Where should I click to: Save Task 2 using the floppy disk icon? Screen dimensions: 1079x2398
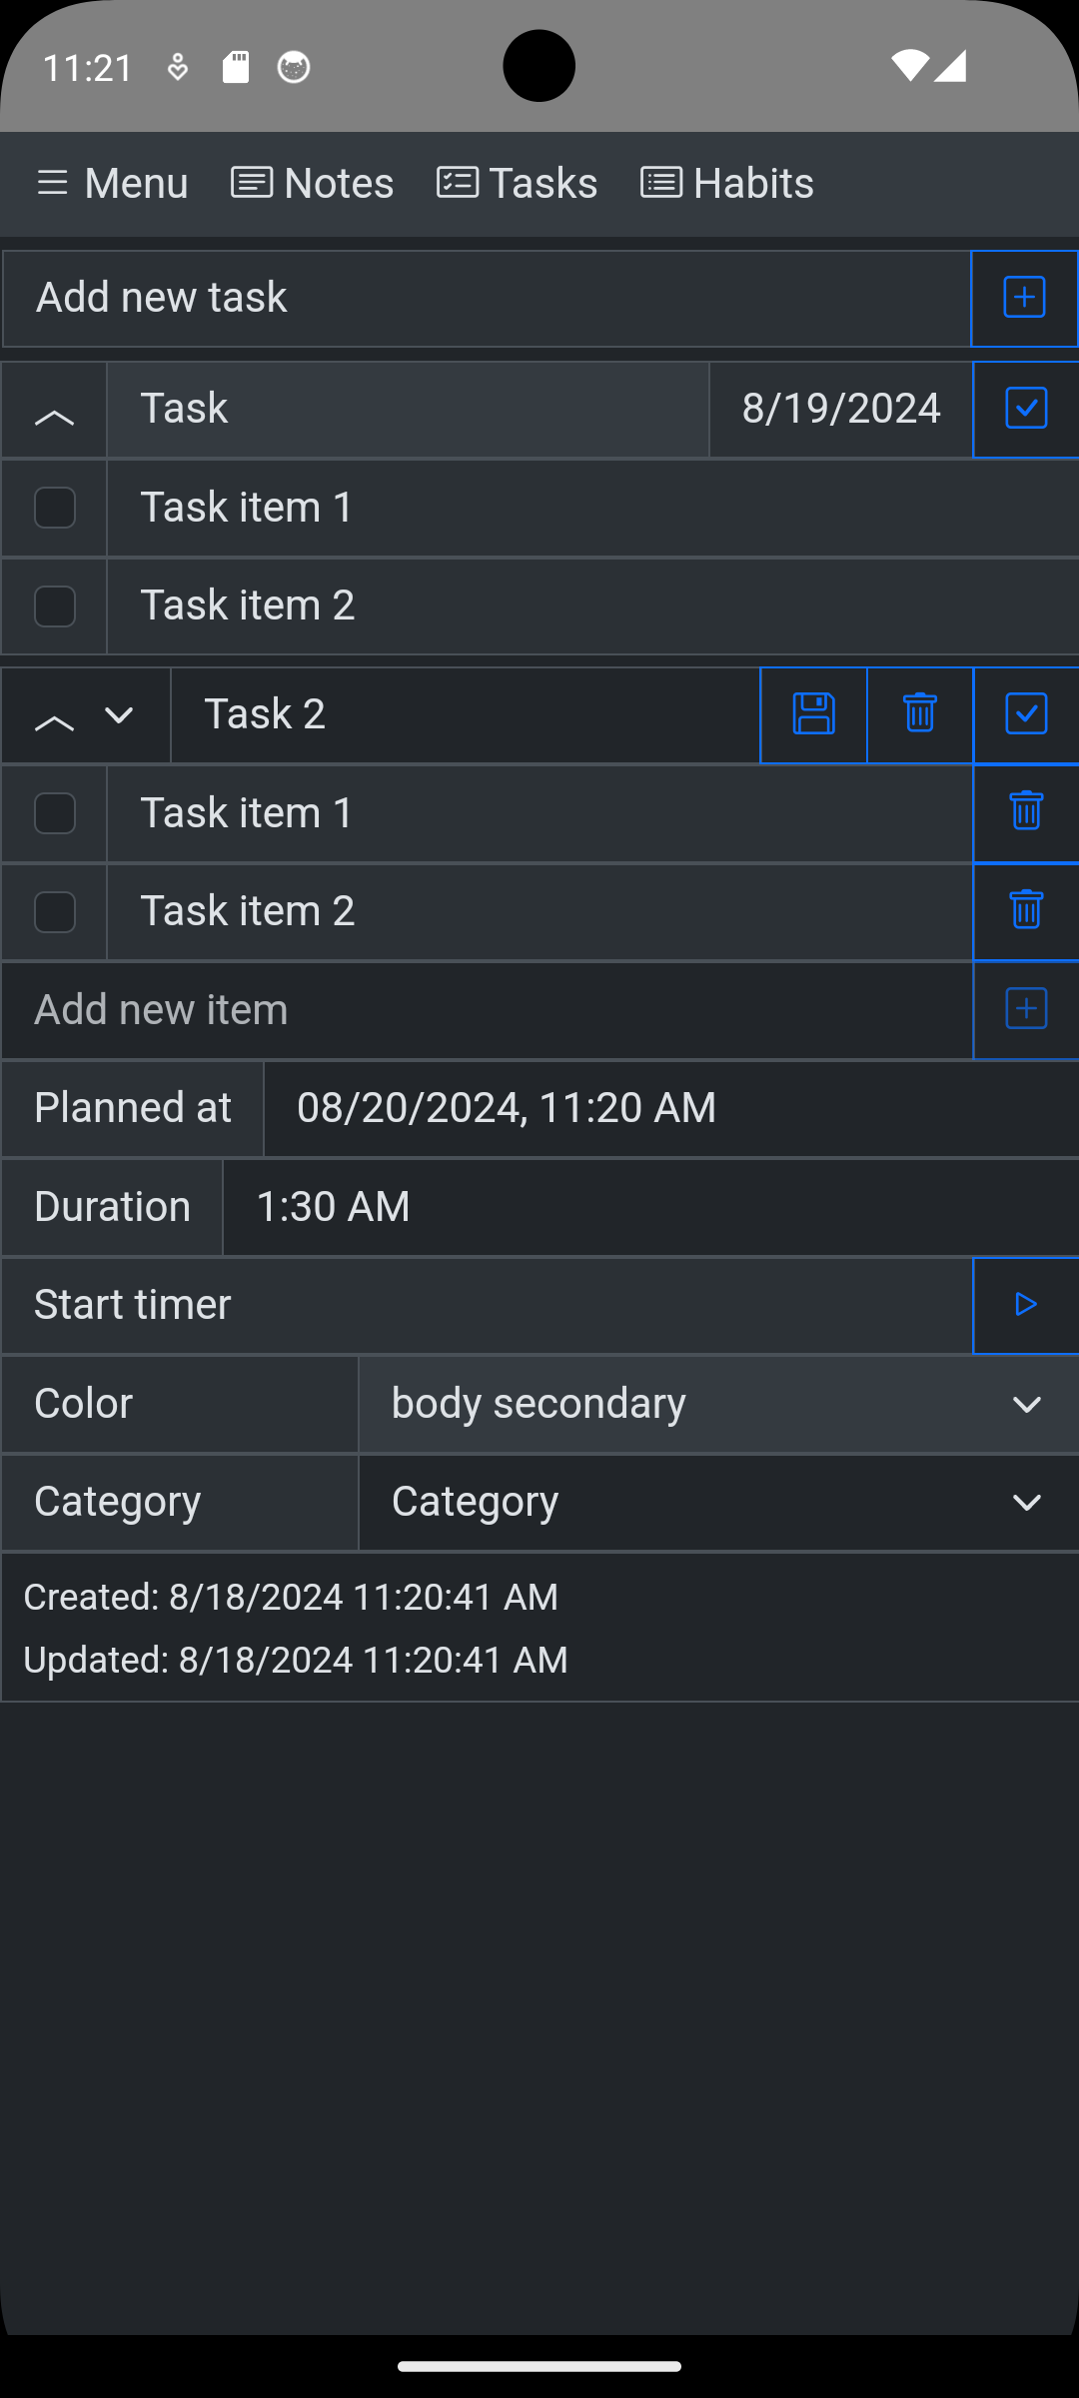pyautogui.click(x=813, y=714)
